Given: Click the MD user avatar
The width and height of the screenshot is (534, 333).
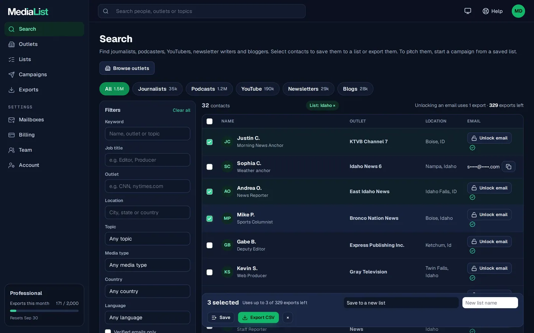Looking at the screenshot, I should (x=518, y=11).
